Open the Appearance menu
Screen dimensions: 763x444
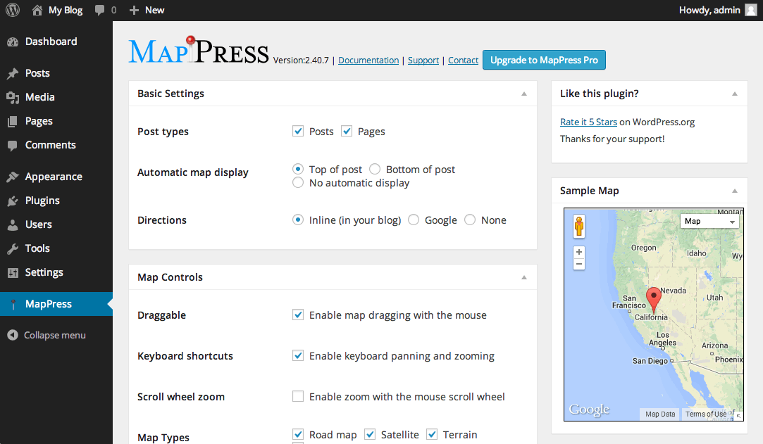click(x=54, y=177)
